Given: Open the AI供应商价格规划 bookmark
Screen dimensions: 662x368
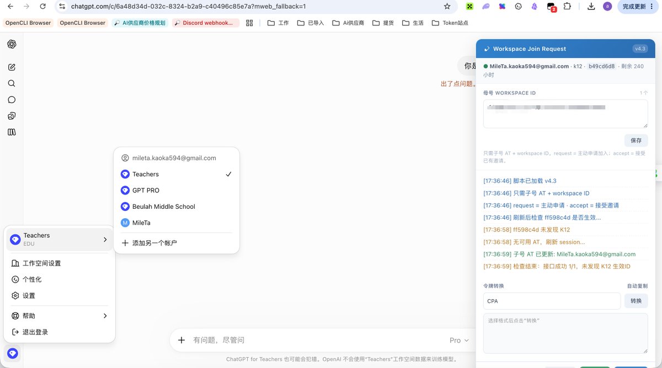Looking at the screenshot, I should tap(140, 23).
